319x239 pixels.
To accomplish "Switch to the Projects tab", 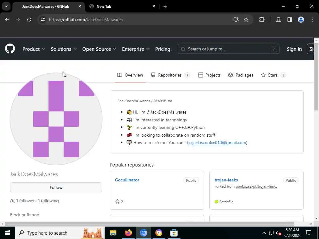I will (209, 75).
